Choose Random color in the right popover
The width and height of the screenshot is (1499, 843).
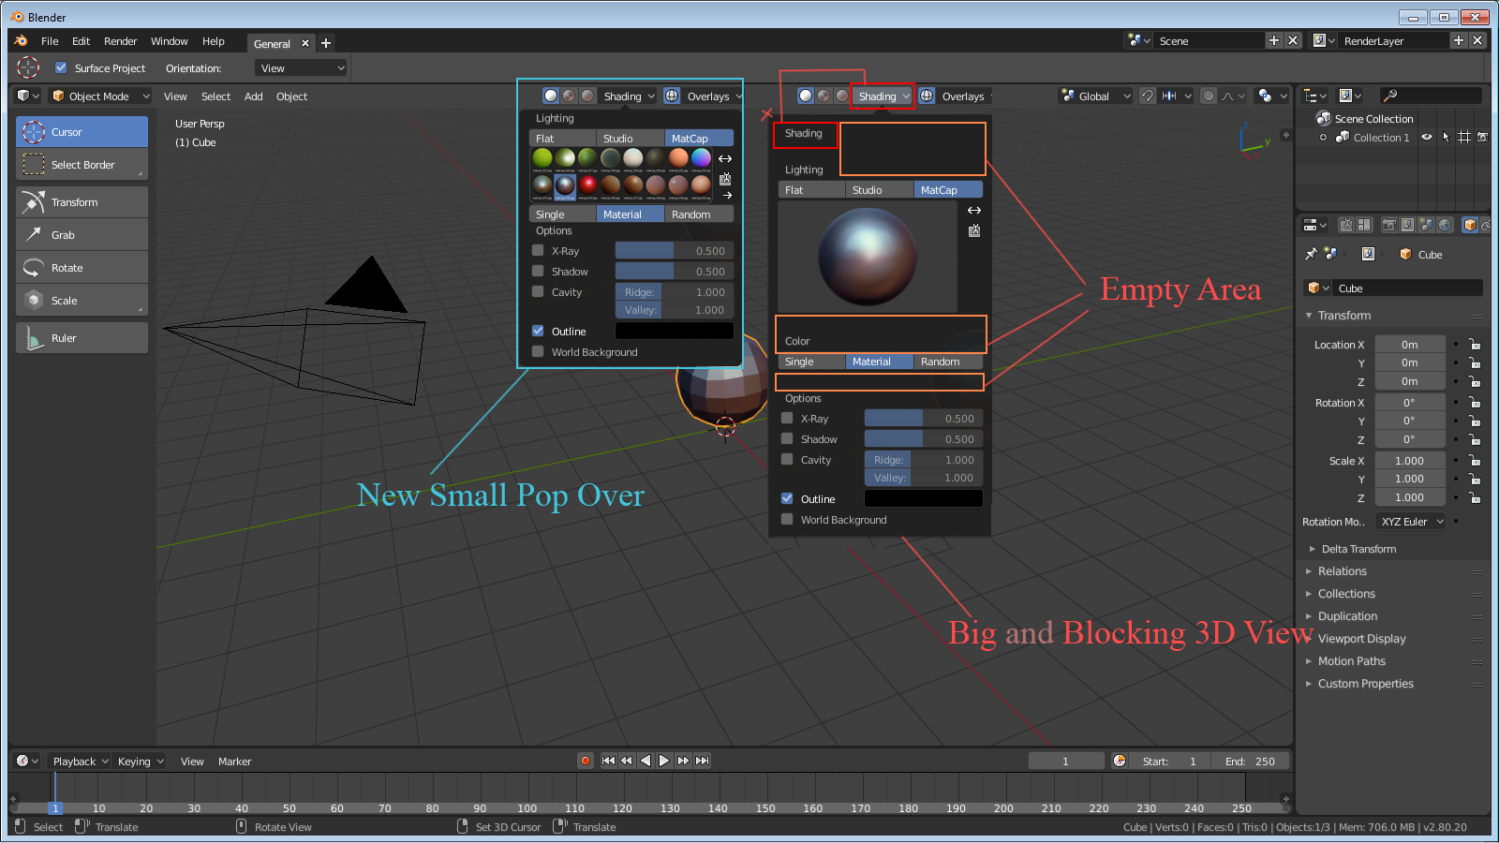click(948, 362)
